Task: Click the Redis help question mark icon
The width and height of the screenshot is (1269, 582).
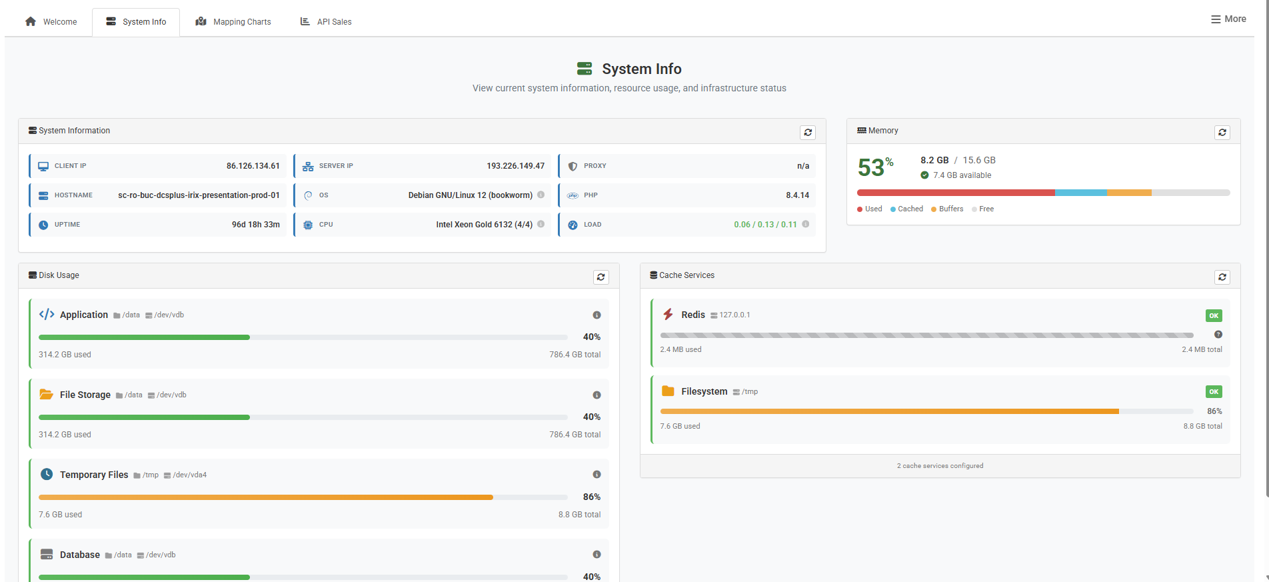Action: point(1218,335)
